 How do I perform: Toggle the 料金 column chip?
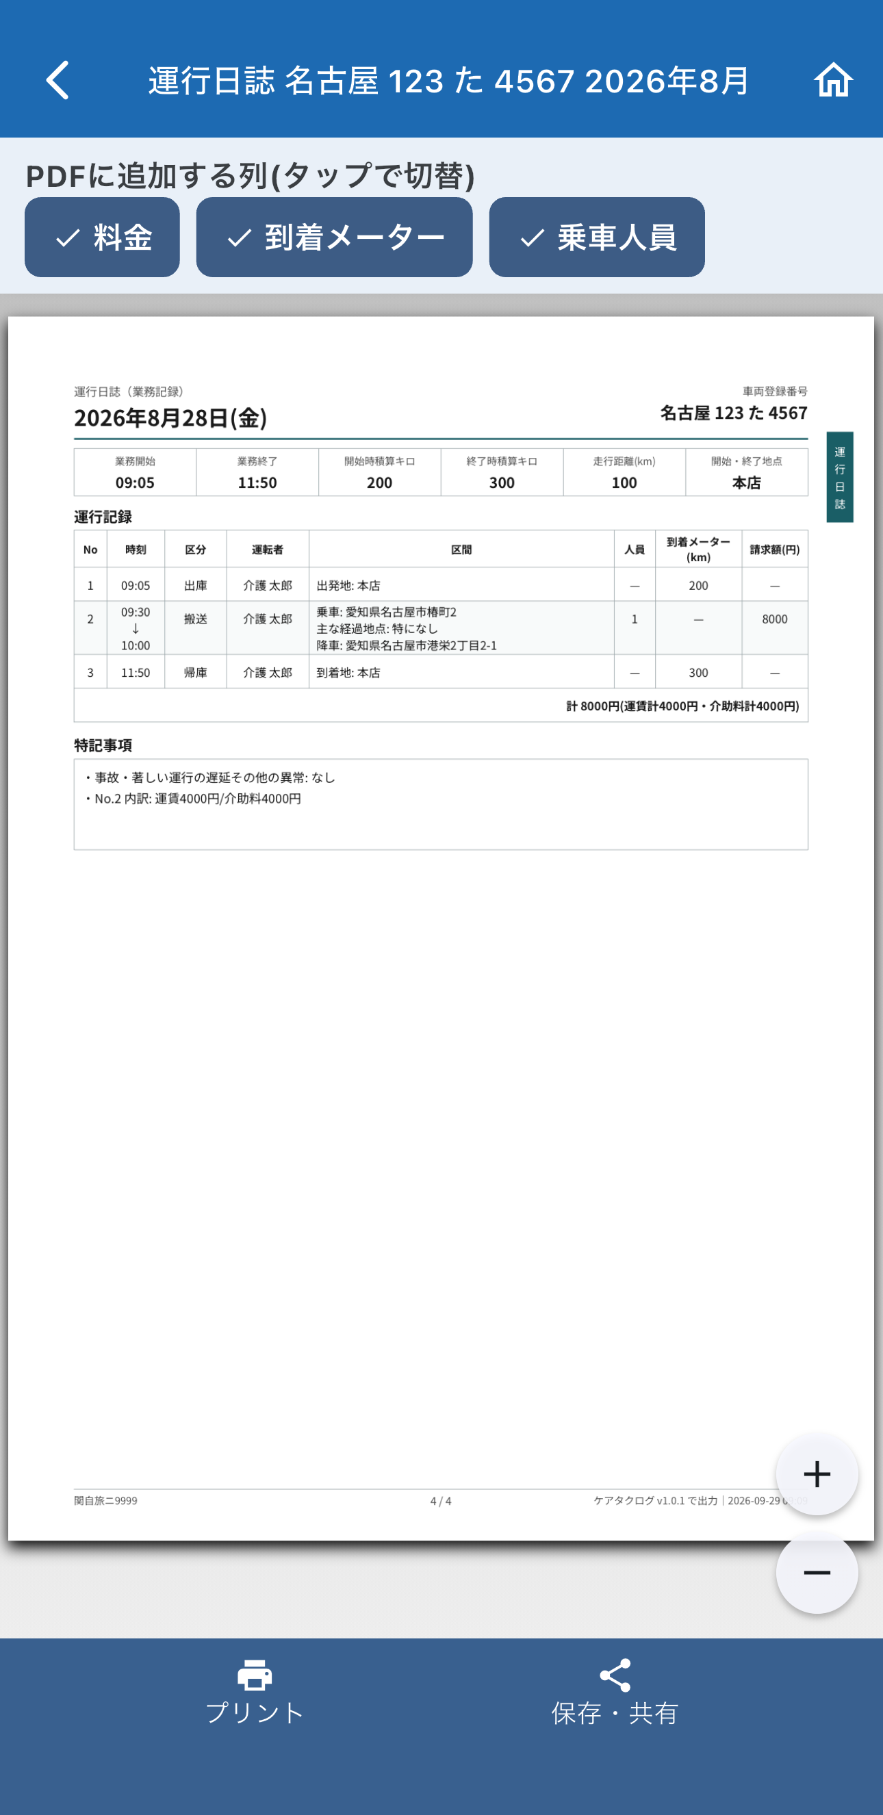102,237
